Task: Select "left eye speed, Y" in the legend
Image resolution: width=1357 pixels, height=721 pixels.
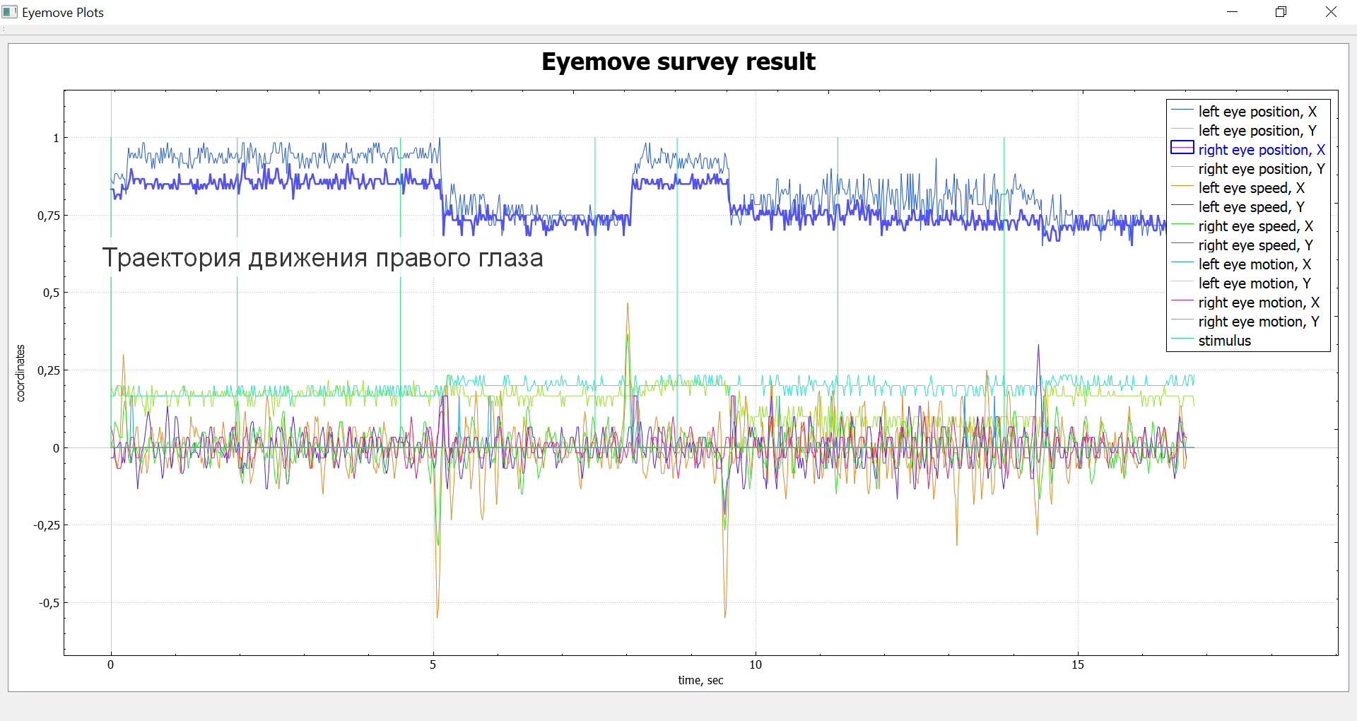Action: 1251,207
